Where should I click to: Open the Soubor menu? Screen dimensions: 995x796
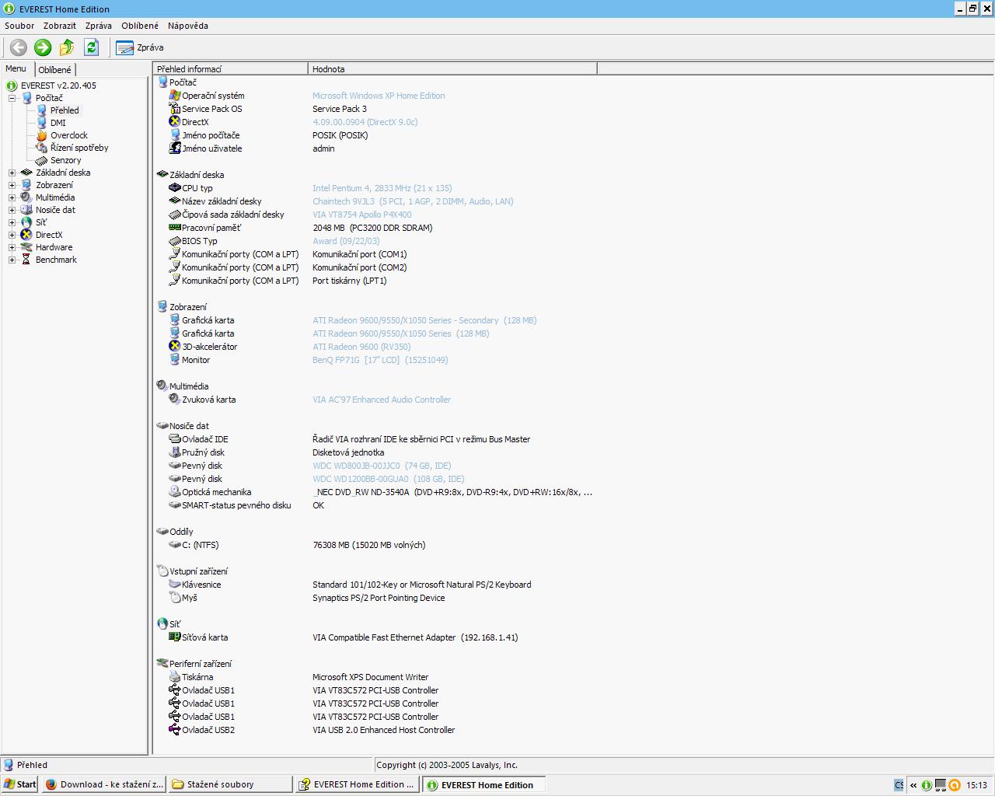click(x=19, y=26)
